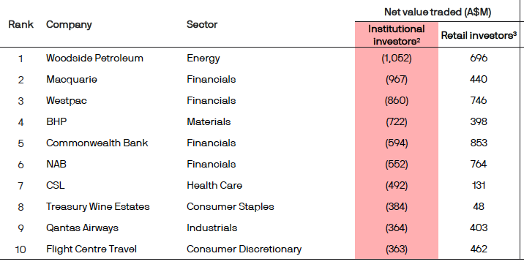Click the Westpac company name
The width and height of the screenshot is (524, 267).
tap(66, 101)
